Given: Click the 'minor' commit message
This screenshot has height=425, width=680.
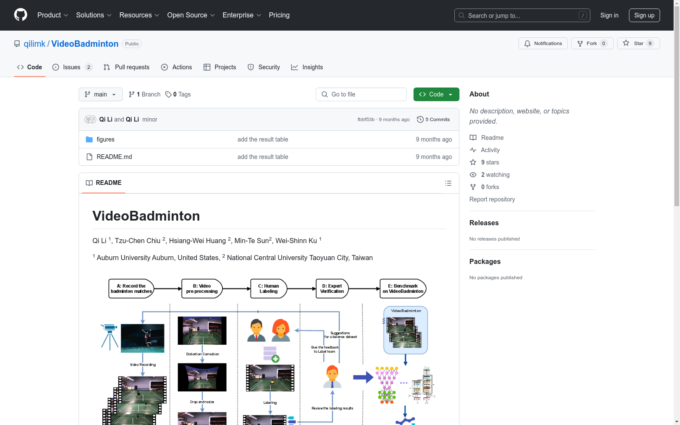Looking at the screenshot, I should pos(150,119).
